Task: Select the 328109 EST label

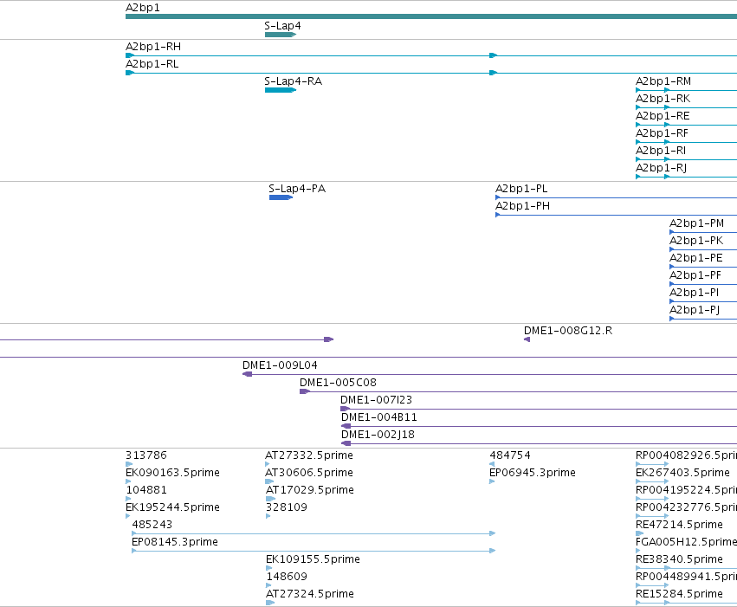Action: point(287,508)
